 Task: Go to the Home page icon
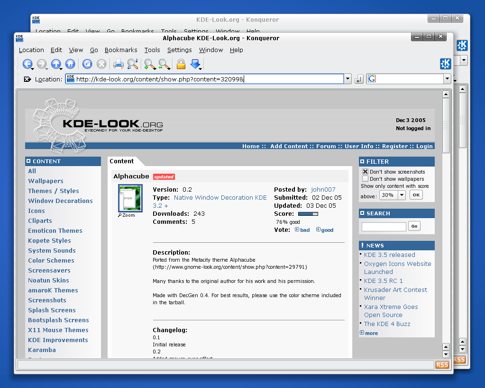[70, 64]
